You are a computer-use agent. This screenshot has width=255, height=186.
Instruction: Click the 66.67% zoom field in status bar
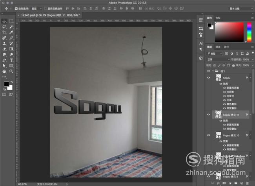(23, 184)
